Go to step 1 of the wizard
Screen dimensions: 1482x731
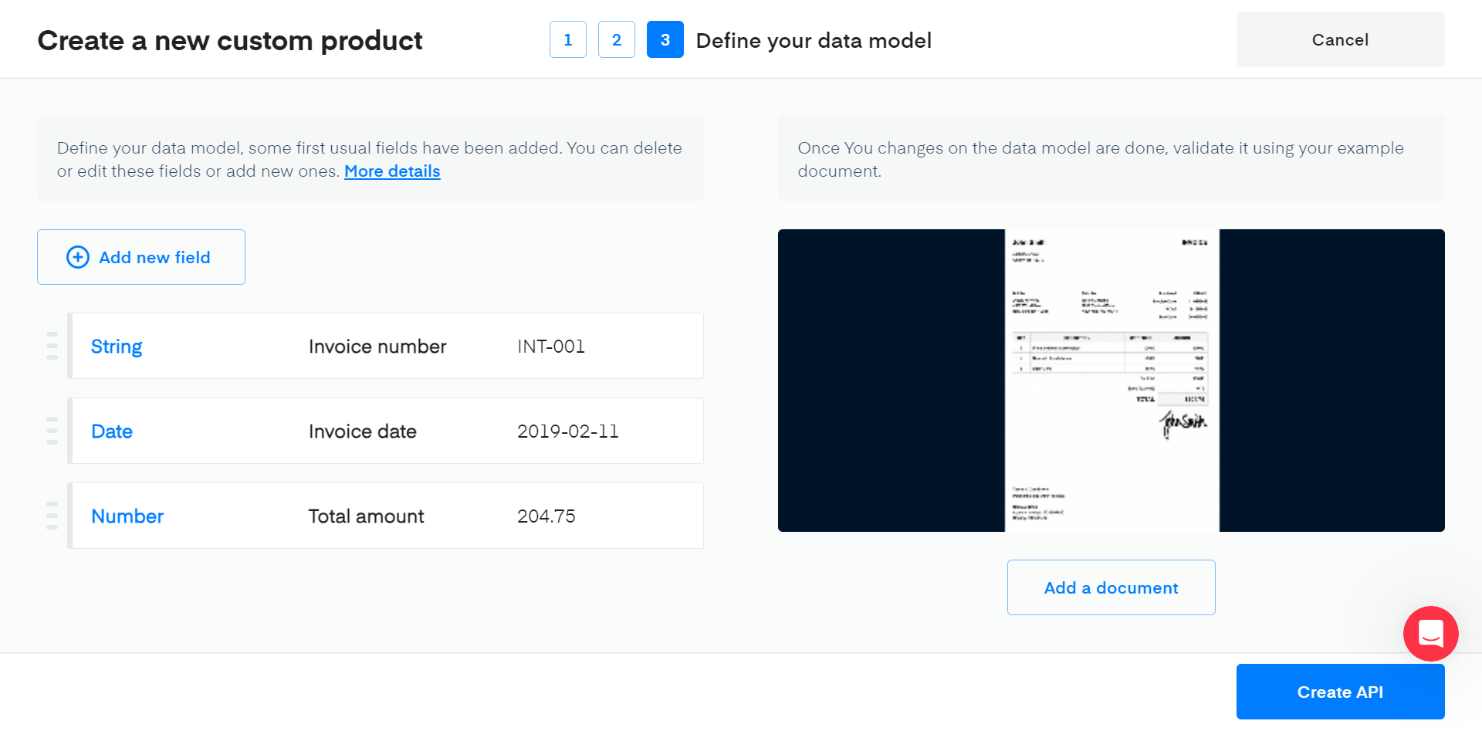click(568, 39)
